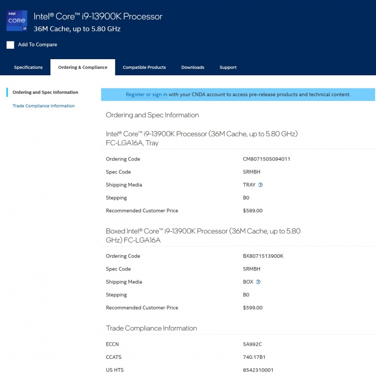Open the Support tab
The height and width of the screenshot is (375, 376).
pos(228,67)
